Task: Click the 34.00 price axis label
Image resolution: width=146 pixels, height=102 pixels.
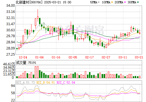Action: pyautogui.click(x=11, y=6)
